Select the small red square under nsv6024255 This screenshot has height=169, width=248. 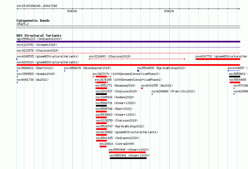[142, 88]
